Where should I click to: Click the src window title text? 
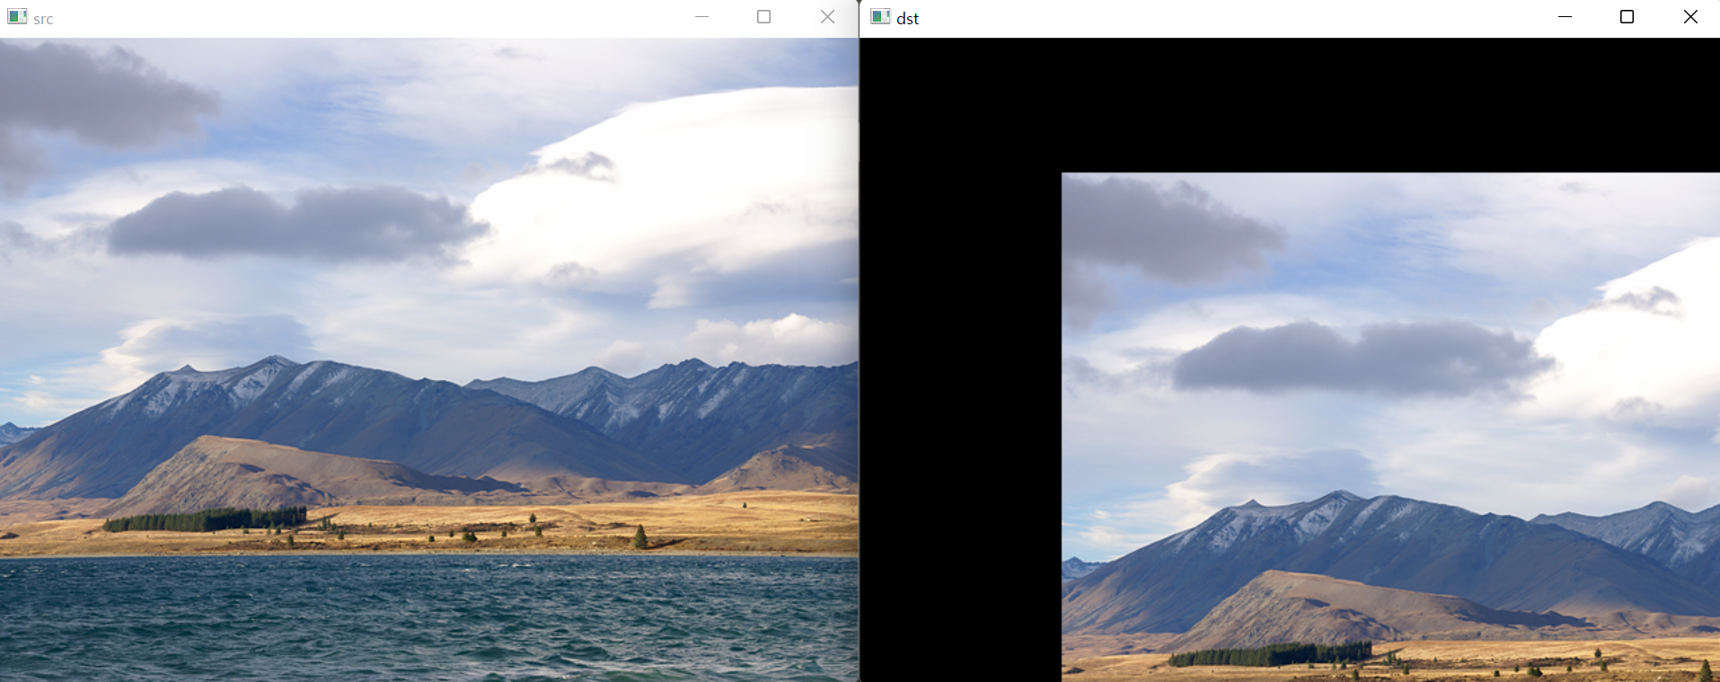click(43, 19)
